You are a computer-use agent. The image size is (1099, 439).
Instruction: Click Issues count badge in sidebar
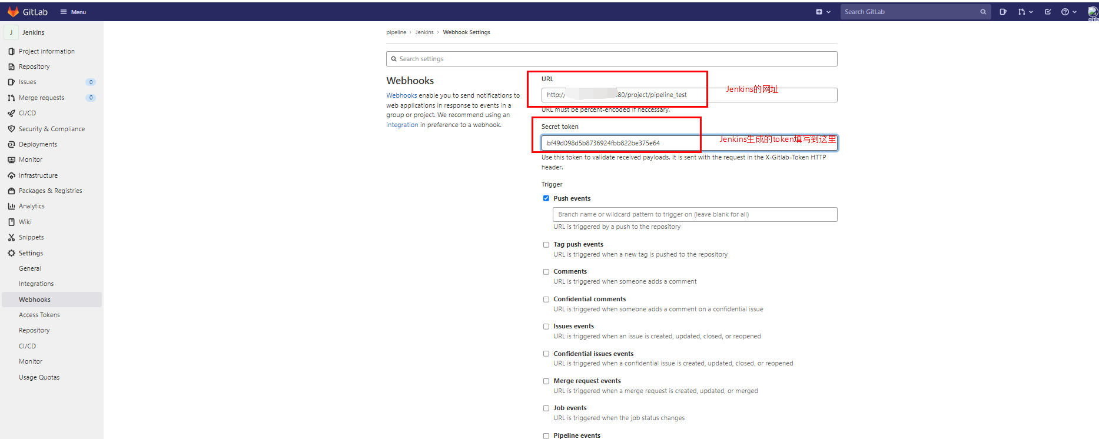click(x=91, y=82)
